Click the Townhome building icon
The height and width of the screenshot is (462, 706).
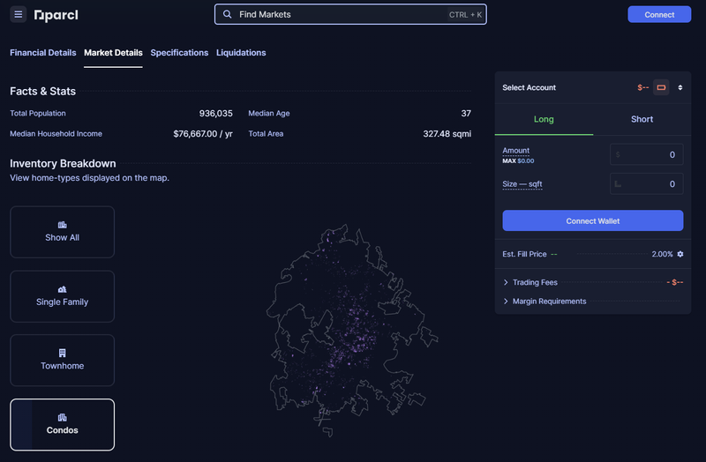point(62,353)
